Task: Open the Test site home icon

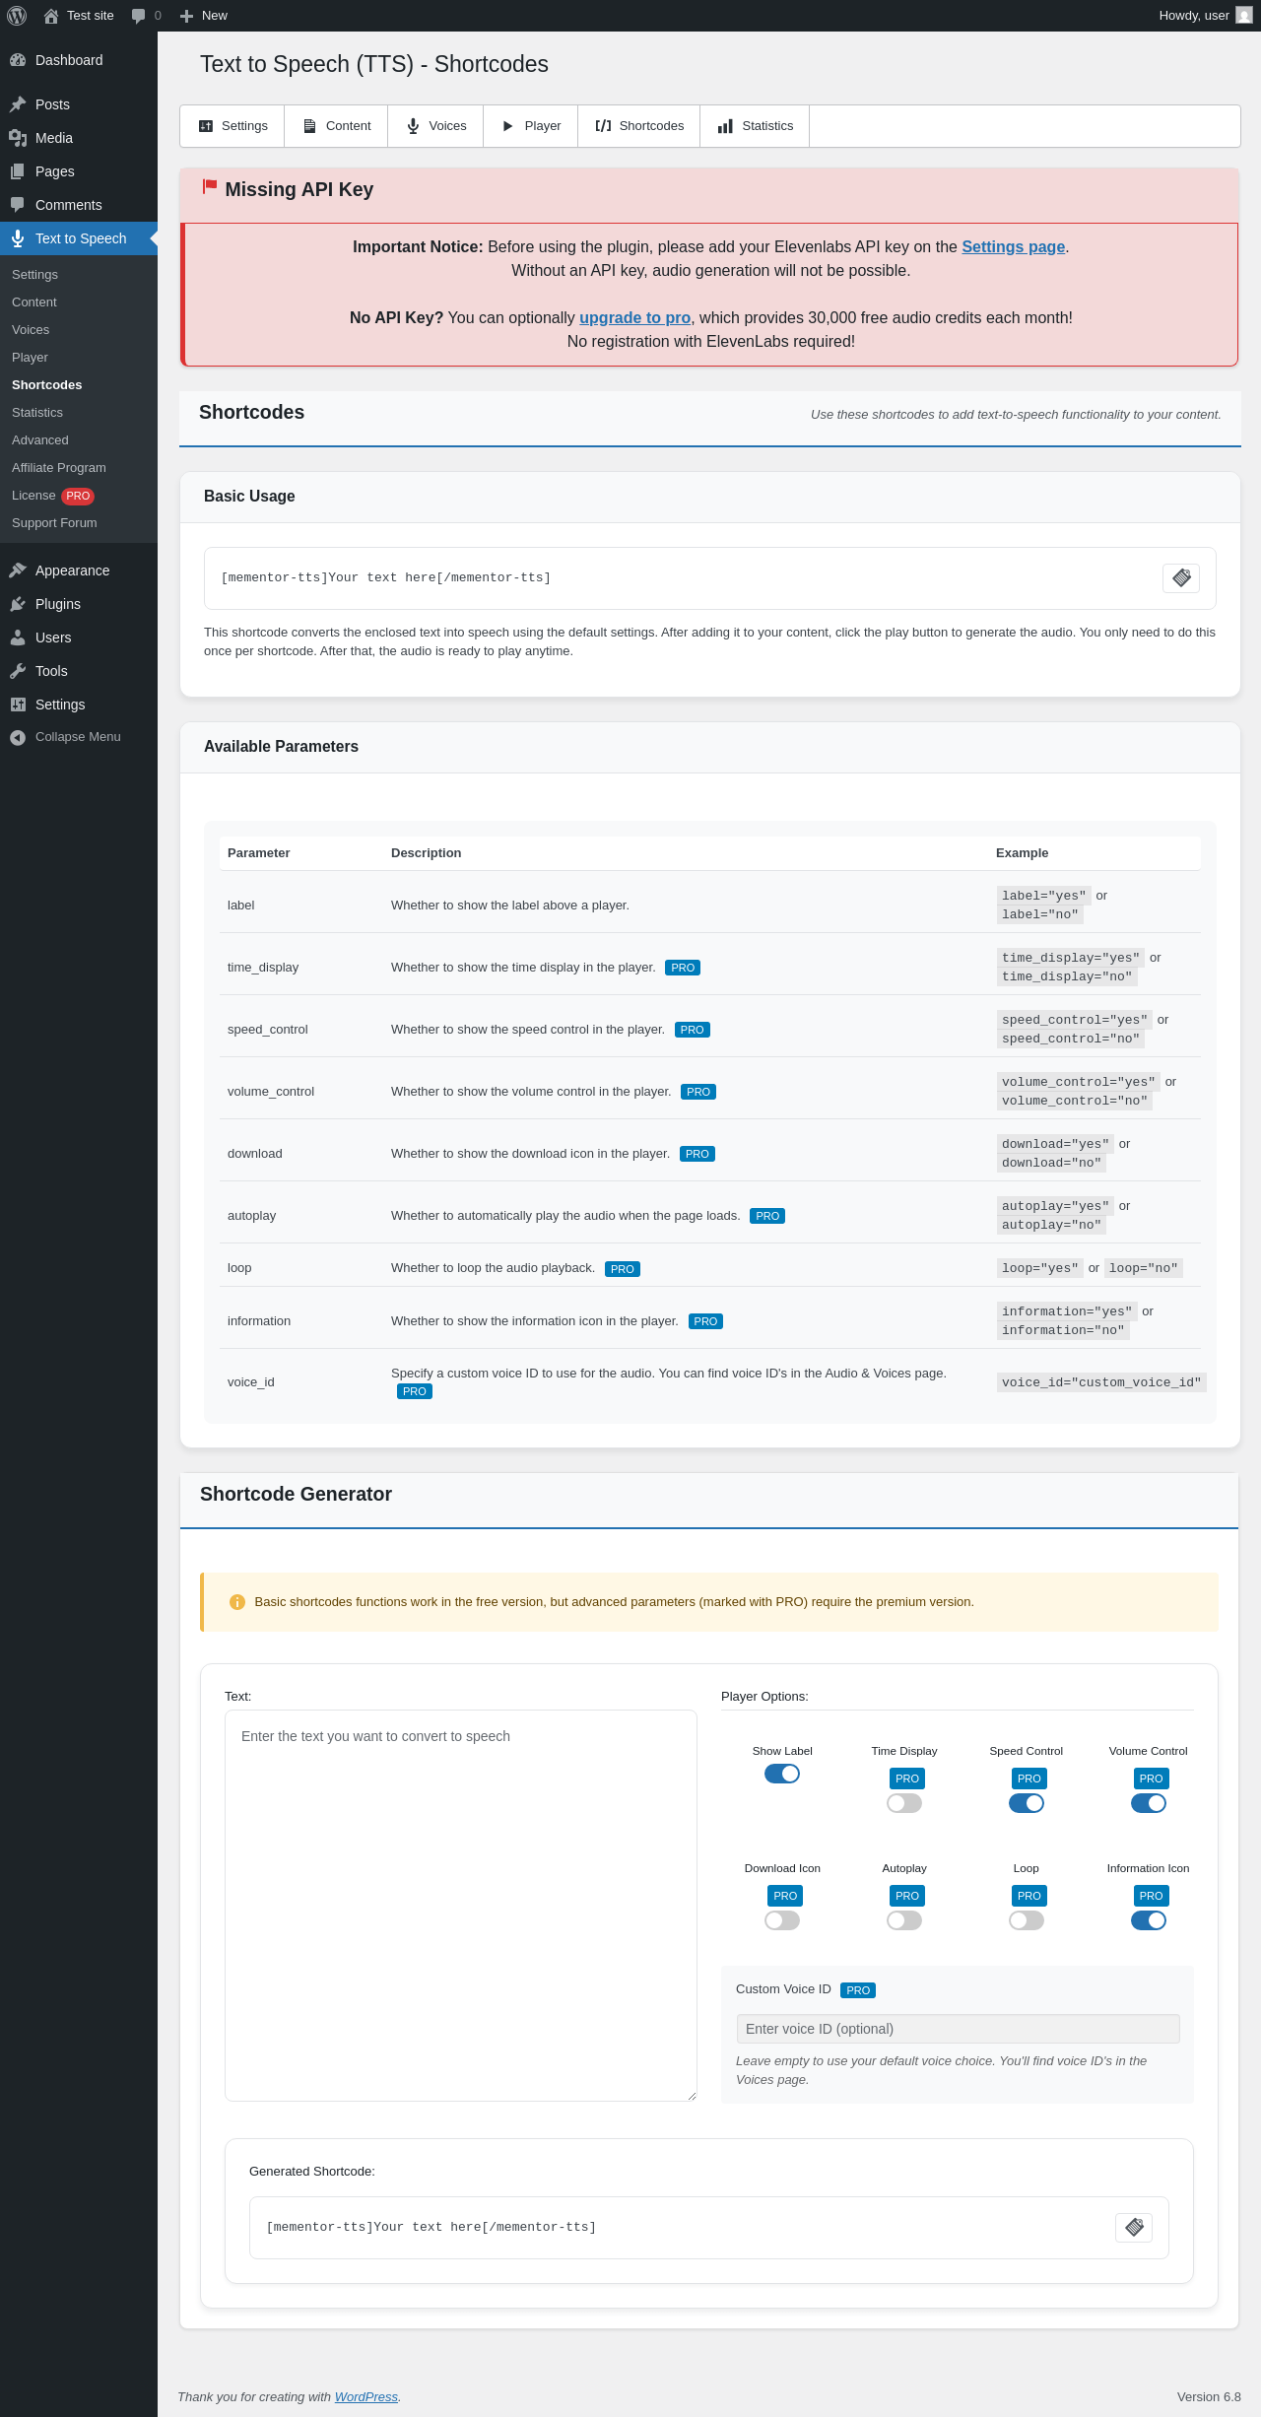Action: coord(51,16)
